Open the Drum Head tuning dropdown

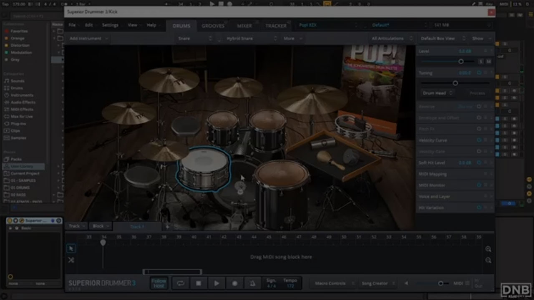[437, 93]
